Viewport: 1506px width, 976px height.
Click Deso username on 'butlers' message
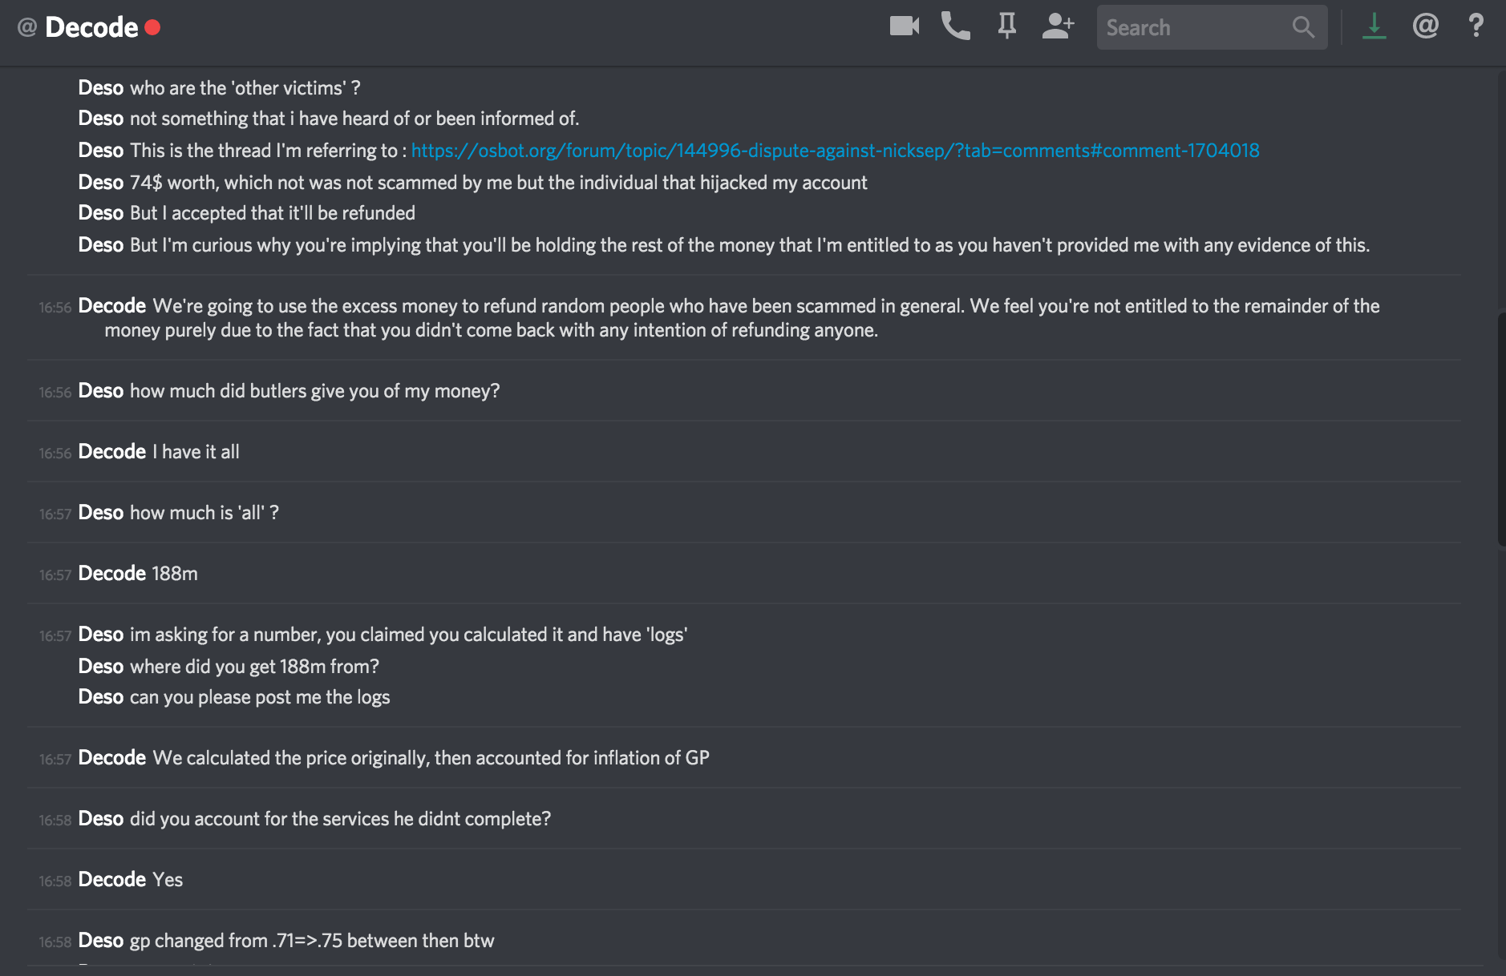tap(101, 391)
